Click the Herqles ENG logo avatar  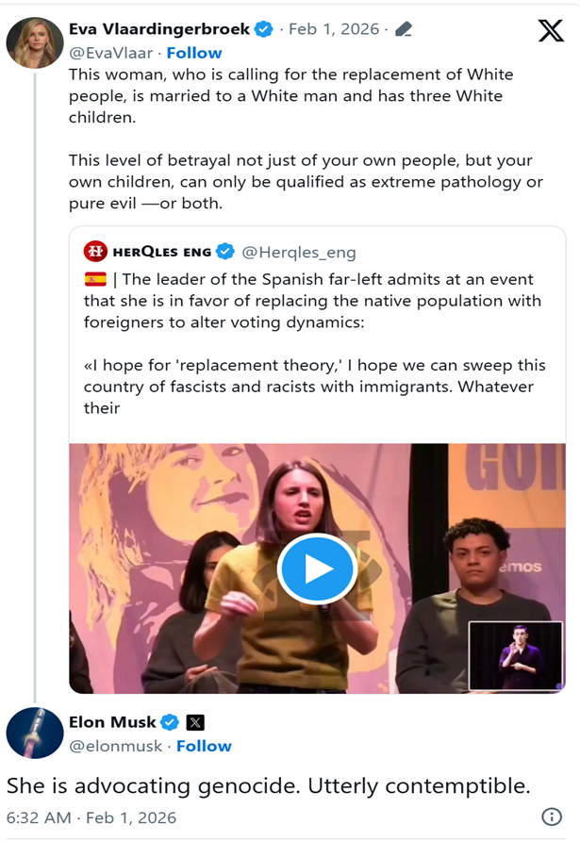tap(95, 252)
